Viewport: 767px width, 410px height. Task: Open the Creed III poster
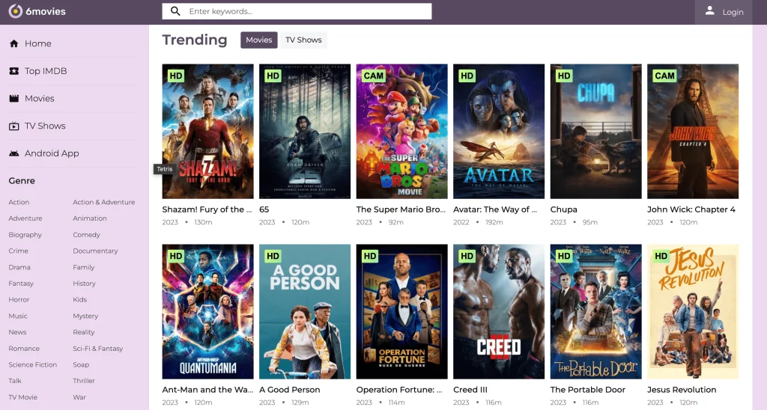coord(499,312)
